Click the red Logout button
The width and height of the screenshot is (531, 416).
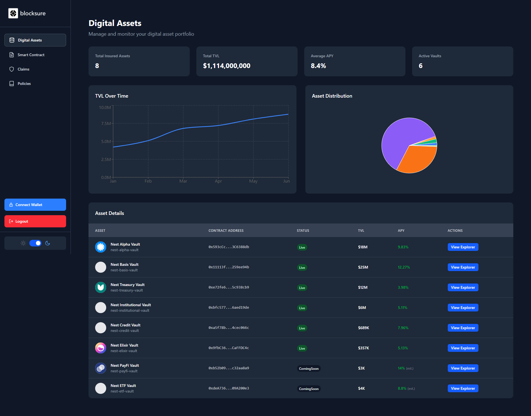35,221
